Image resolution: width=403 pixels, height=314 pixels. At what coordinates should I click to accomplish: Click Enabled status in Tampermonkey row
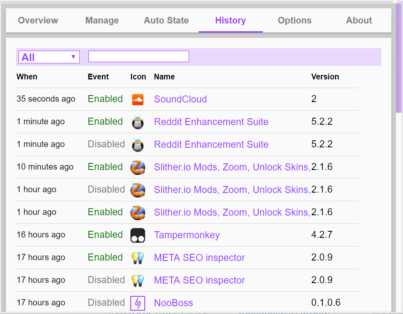[105, 235]
